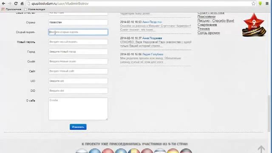272x153 pixels.
Task: Open the comment starting with СПАСИБО, Вера Федоровна
Action: (x=156, y=44)
